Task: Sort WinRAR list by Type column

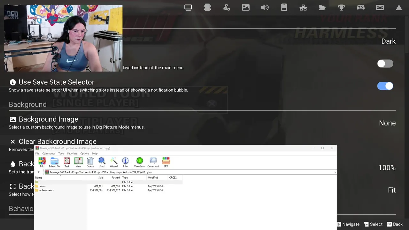Action: point(134,178)
